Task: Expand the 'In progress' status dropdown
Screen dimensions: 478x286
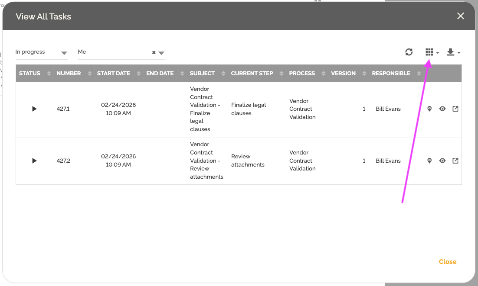Action: (x=64, y=53)
